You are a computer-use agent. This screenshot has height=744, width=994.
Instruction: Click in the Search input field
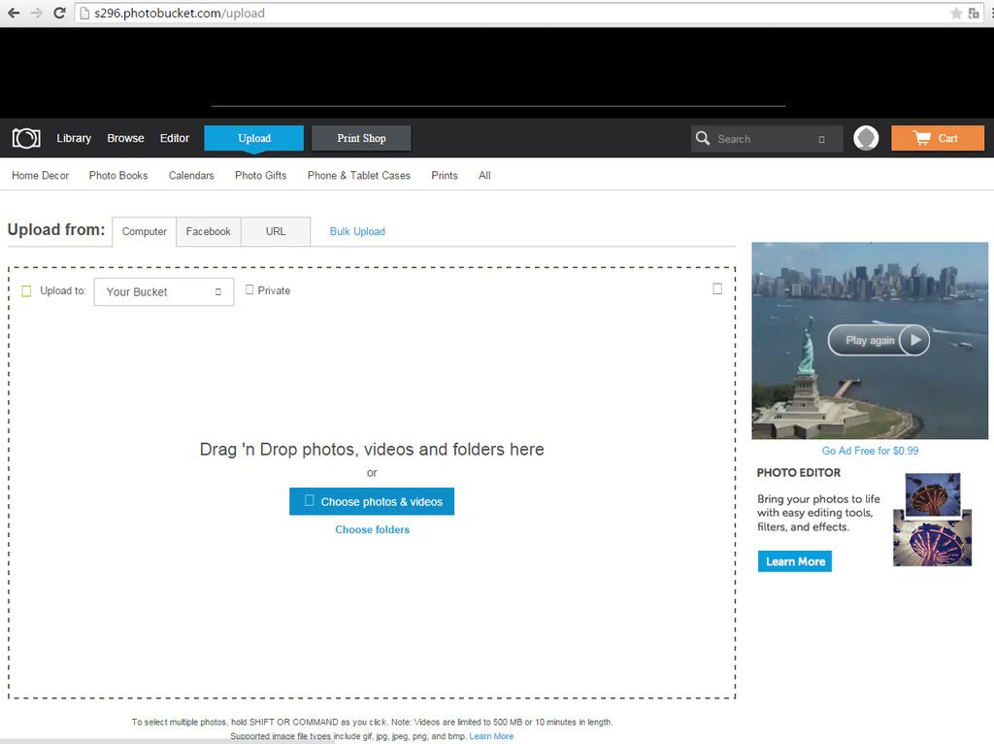pyautogui.click(x=762, y=139)
